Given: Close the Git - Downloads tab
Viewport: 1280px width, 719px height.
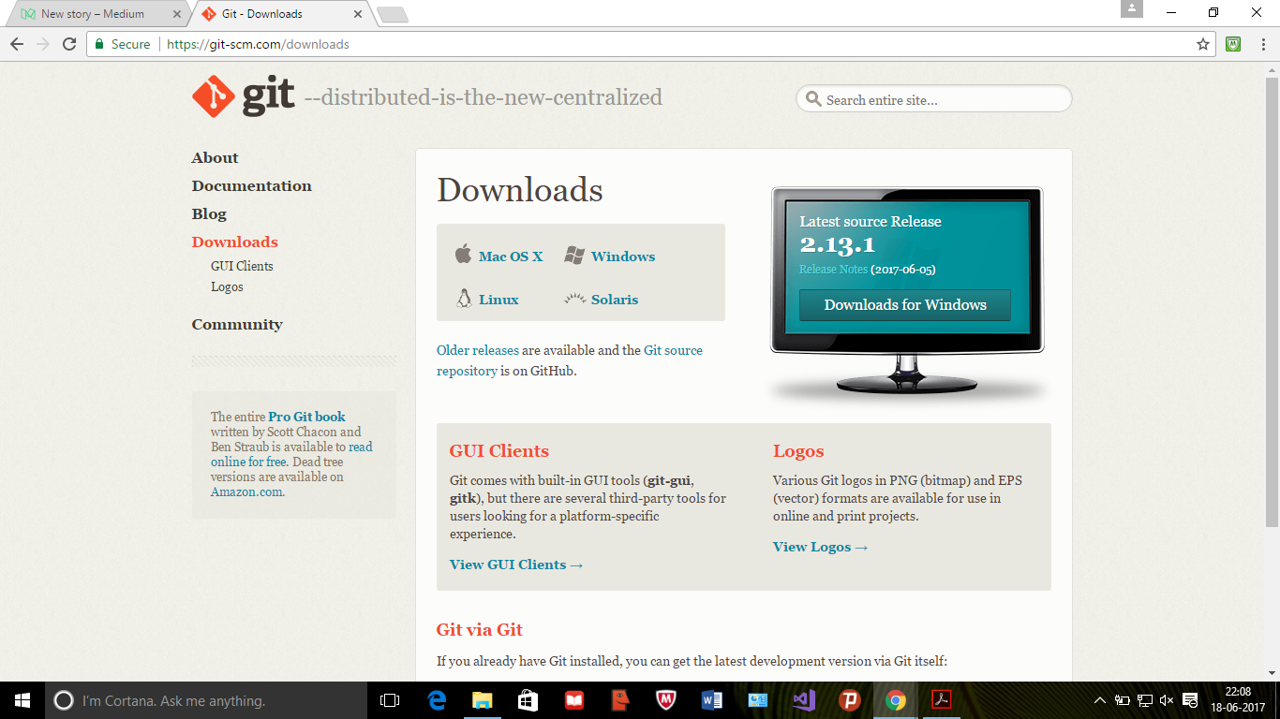Looking at the screenshot, I should click(357, 14).
